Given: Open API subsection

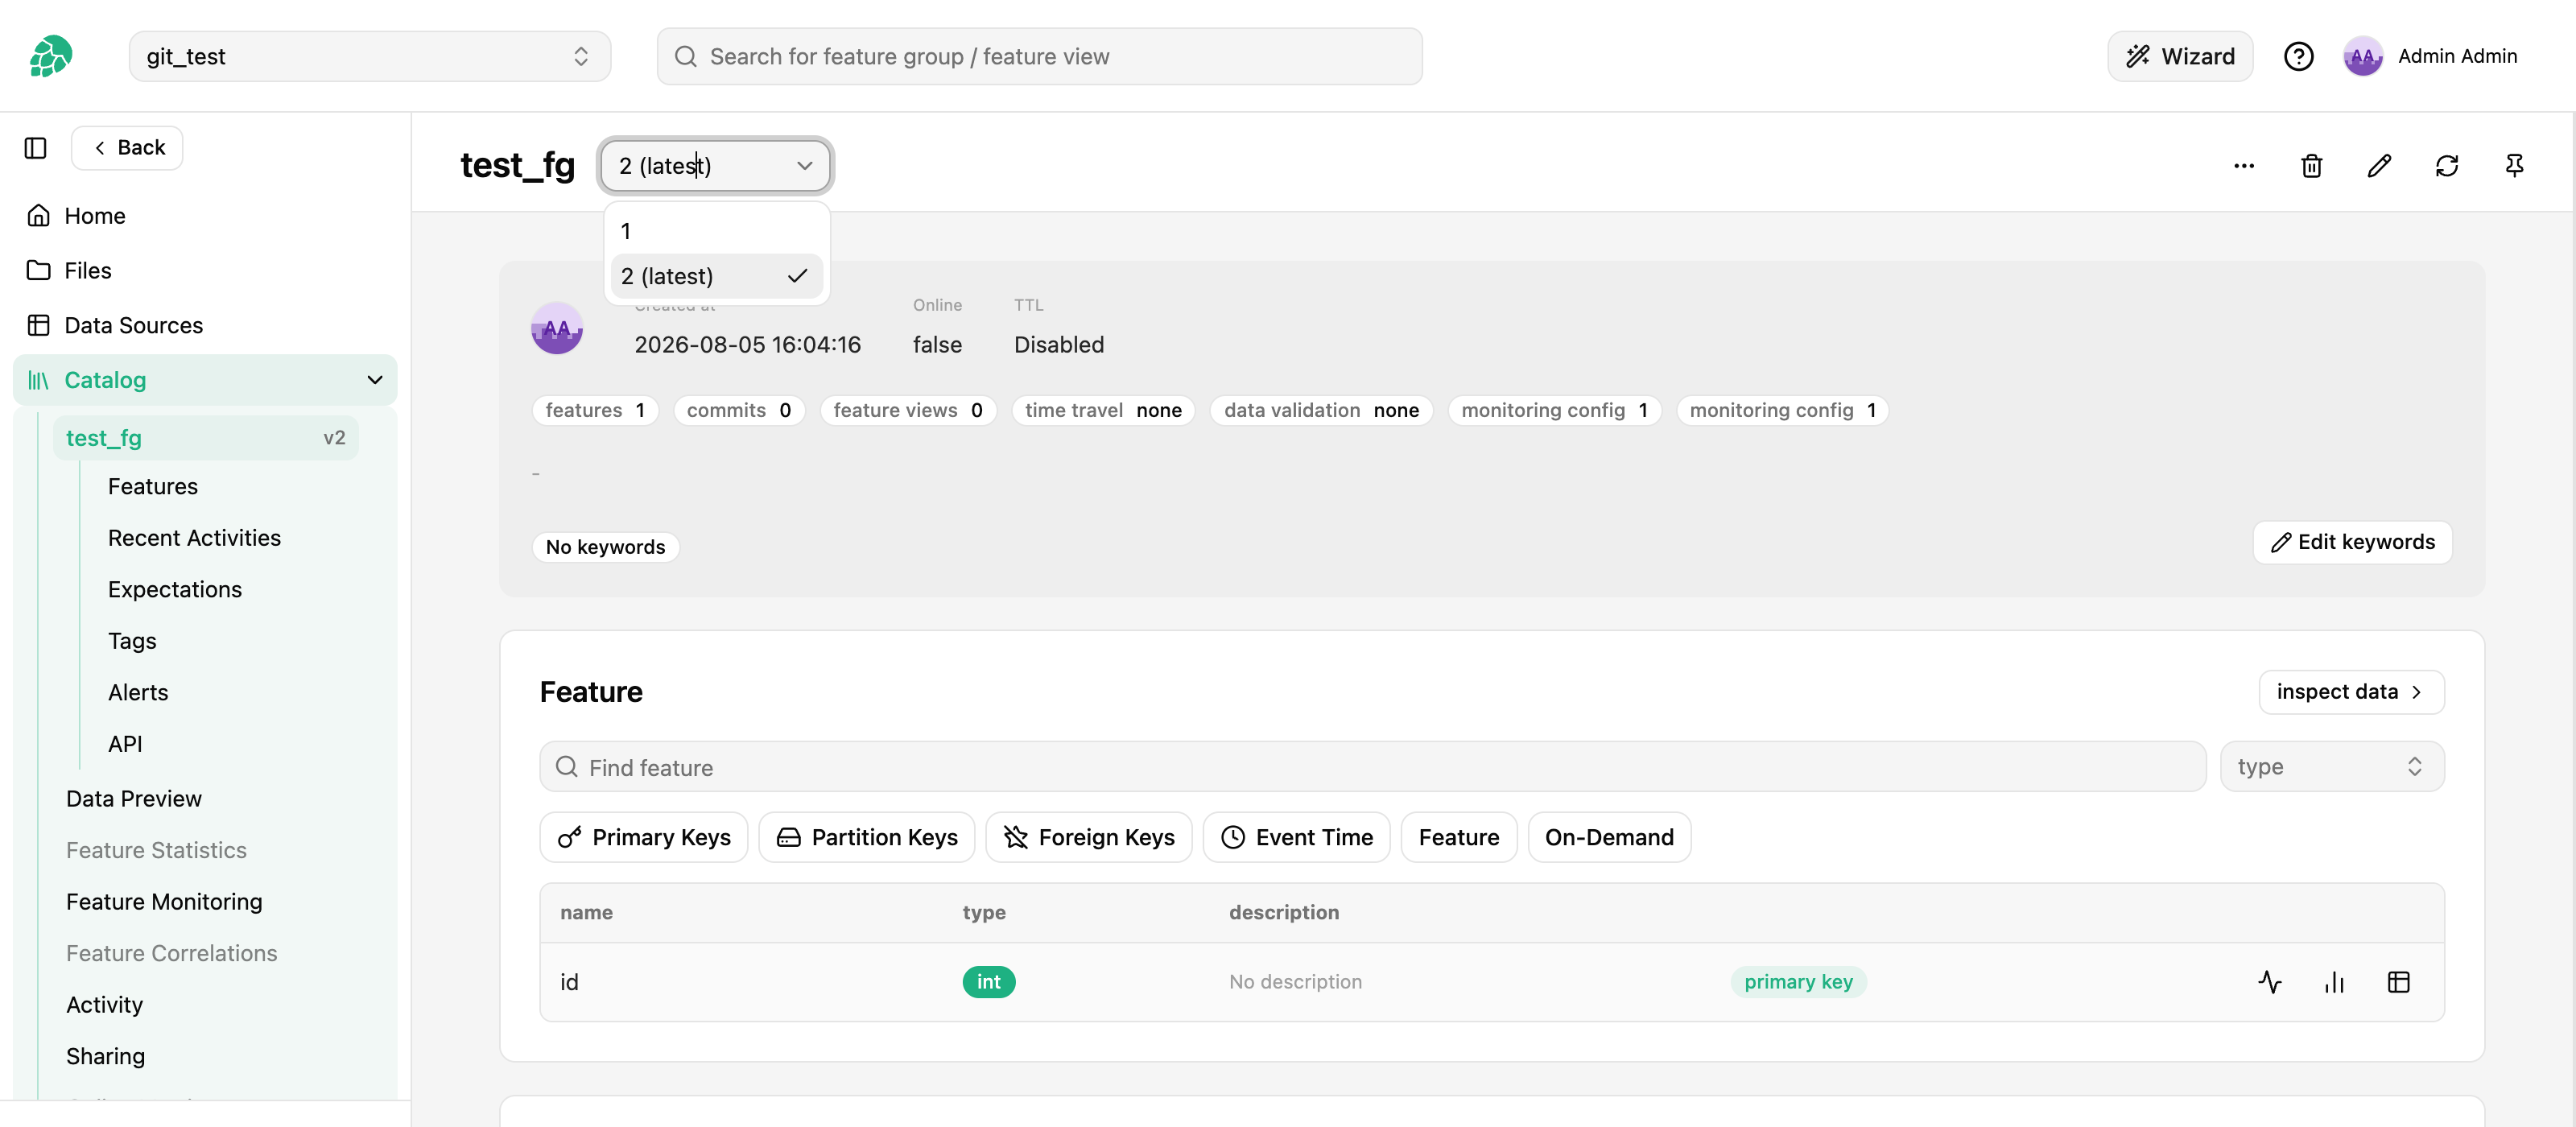Looking at the screenshot, I should pos(125,744).
